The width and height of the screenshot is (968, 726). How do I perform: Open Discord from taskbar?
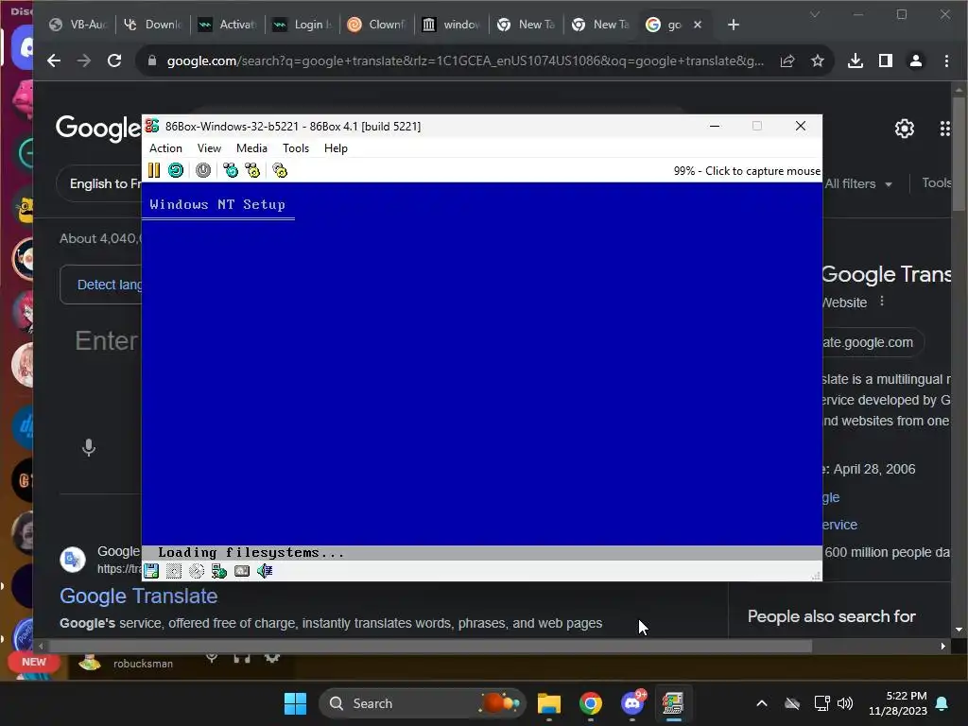pos(632,703)
